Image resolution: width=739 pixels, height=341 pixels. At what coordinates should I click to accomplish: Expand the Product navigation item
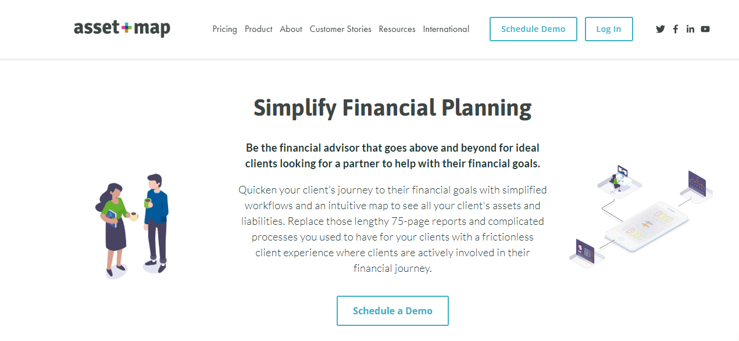point(258,29)
